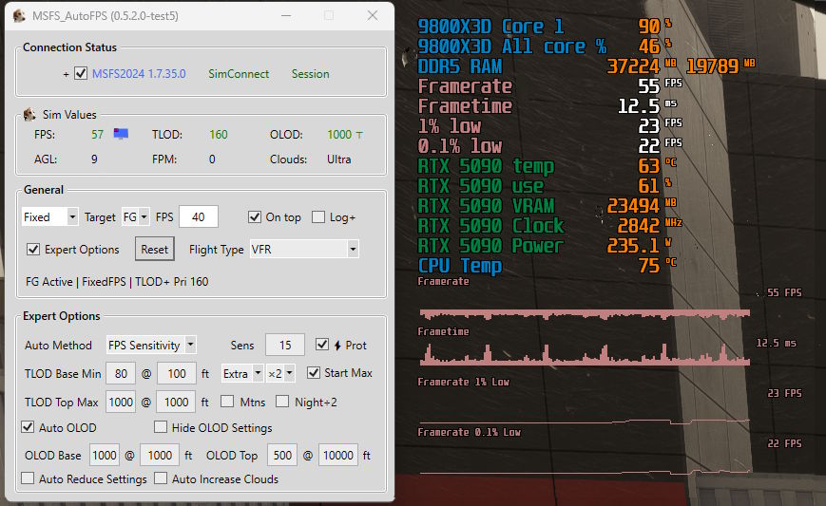Uncheck the Start Max checkbox
Viewport: 826px width, 506px height.
click(314, 372)
